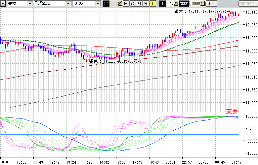Viewport: 258px width, 165px height.
Task: Adjust the 本数 3000 bar count spinner
Action: 202,4
